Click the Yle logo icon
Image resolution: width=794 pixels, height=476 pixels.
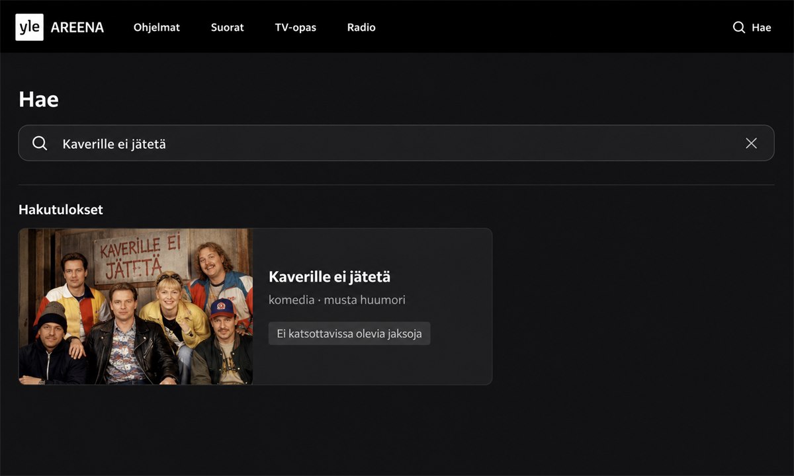(x=29, y=27)
